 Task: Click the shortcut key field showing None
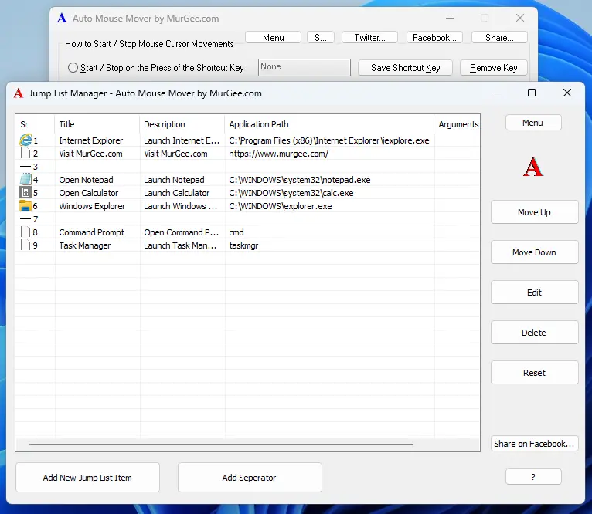(305, 67)
